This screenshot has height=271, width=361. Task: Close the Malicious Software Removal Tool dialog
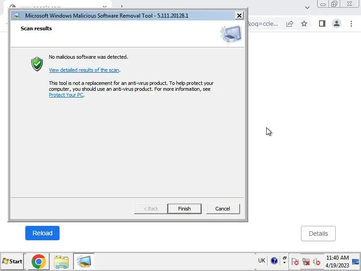(239, 16)
